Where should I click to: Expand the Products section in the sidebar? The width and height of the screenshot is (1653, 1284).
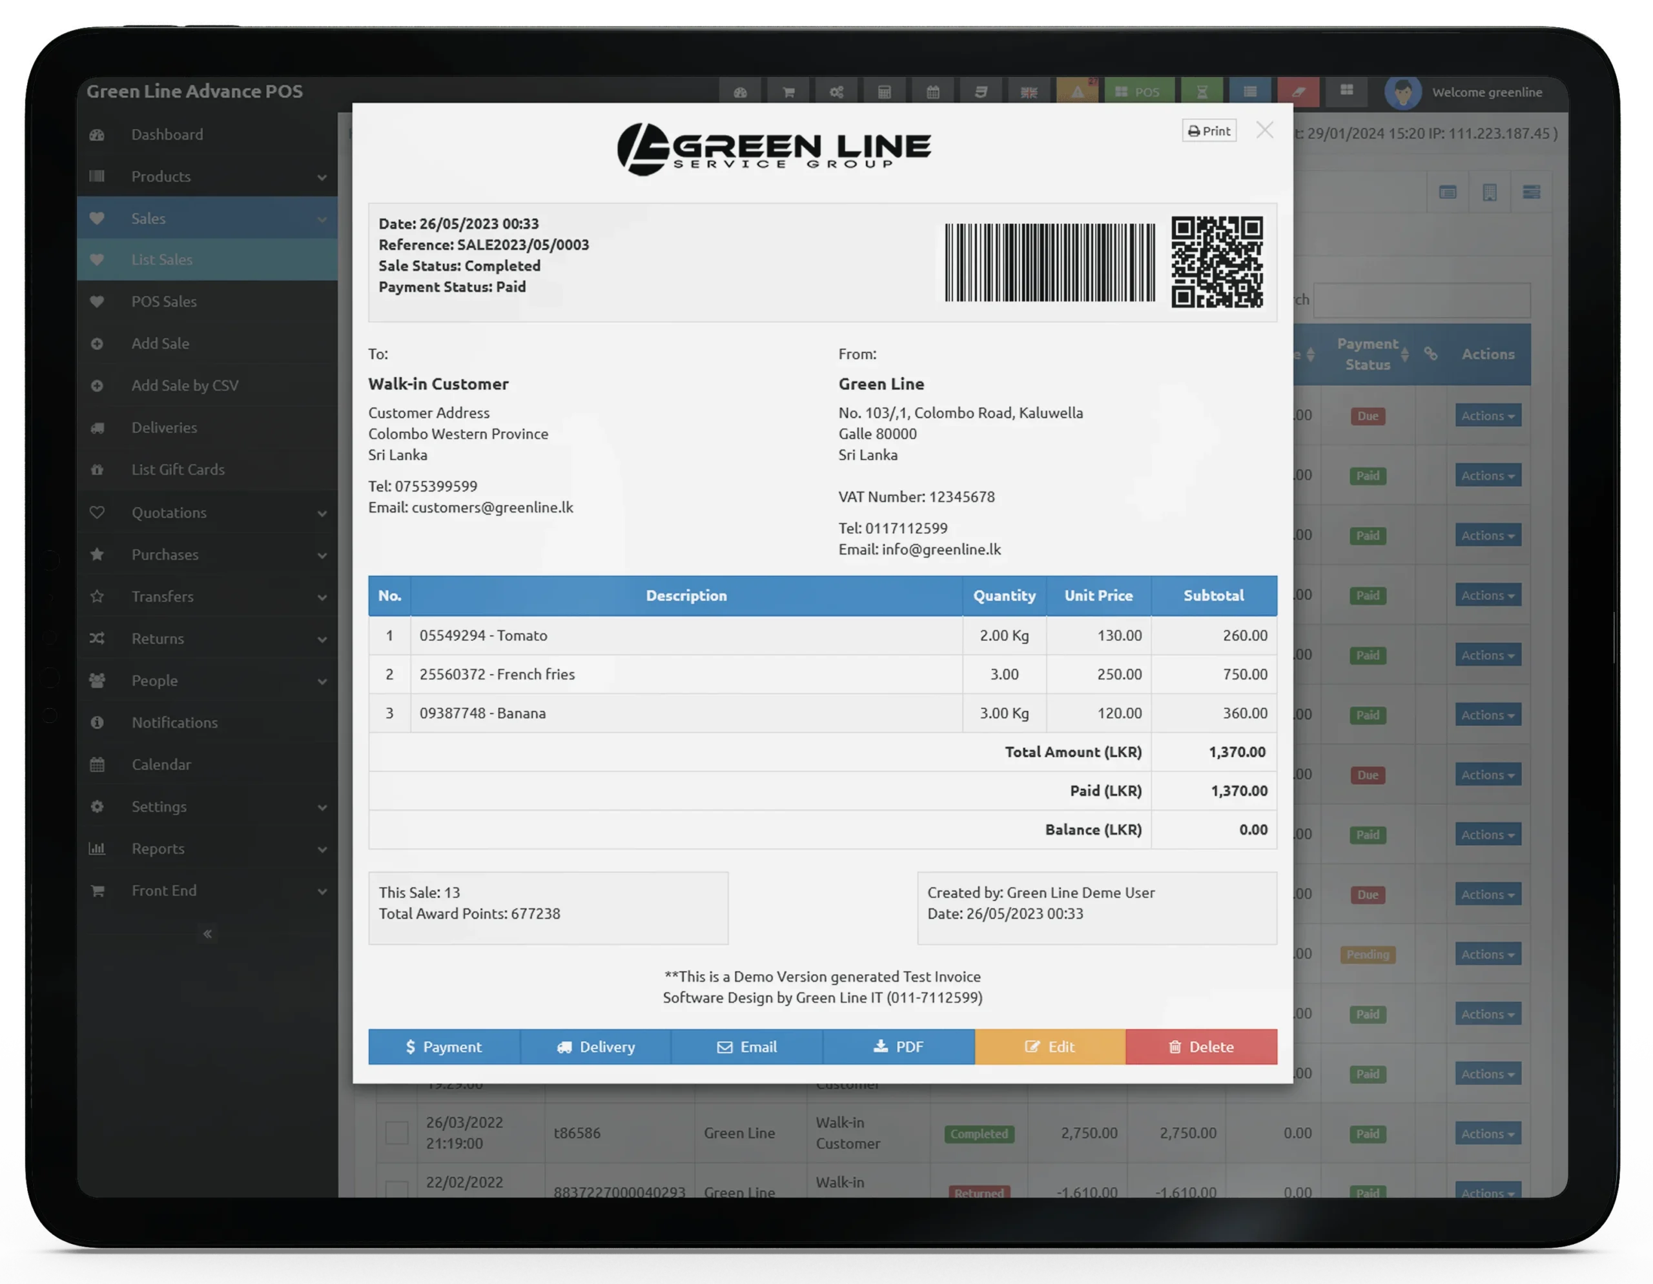coord(207,176)
